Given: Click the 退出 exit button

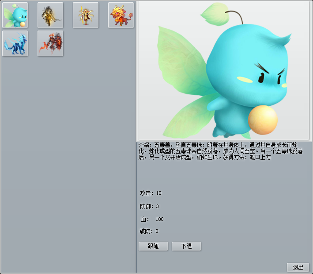Looking at the screenshot, I should pos(298,267).
